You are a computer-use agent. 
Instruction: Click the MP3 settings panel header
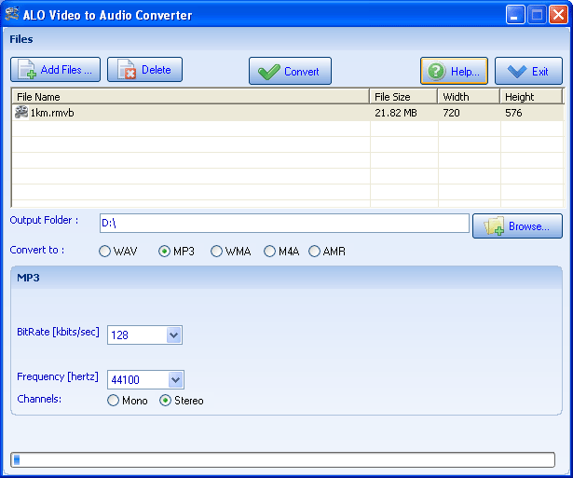pyautogui.click(x=287, y=278)
